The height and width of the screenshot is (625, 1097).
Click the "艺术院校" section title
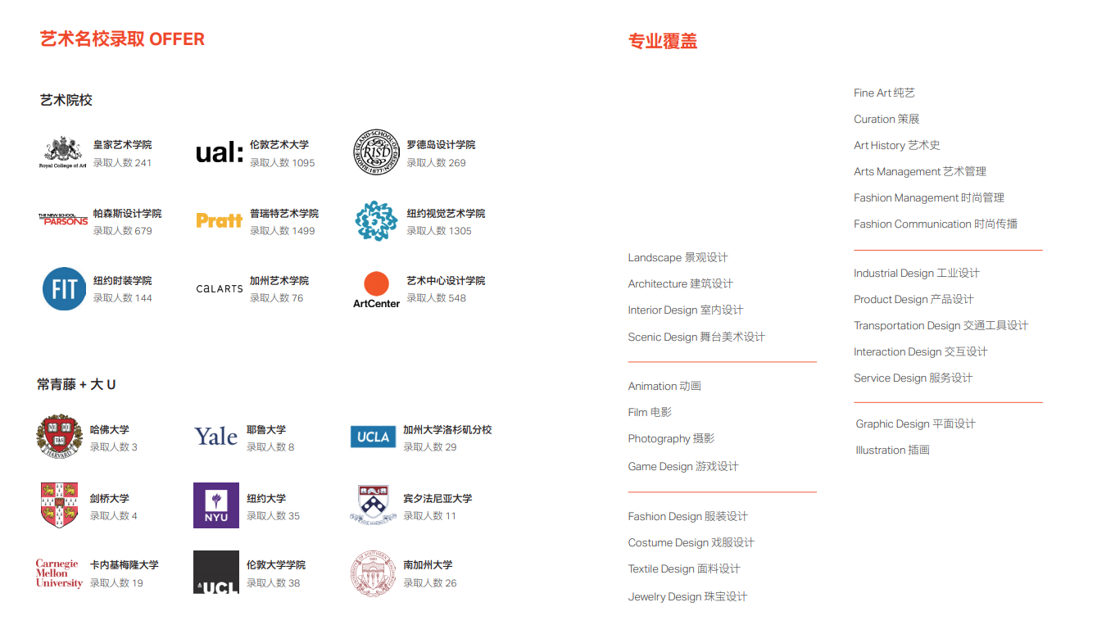[66, 100]
